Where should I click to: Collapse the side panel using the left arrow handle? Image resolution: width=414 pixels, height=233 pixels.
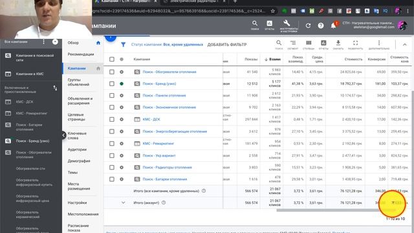point(63,135)
